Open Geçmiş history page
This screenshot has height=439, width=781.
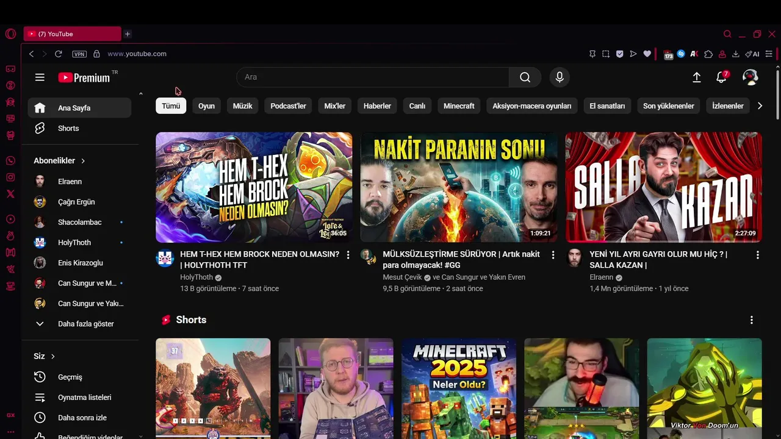[x=79, y=377]
